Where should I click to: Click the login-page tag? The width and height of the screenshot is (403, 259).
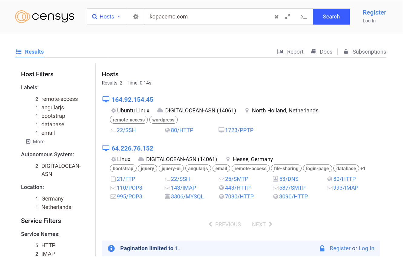point(317,168)
